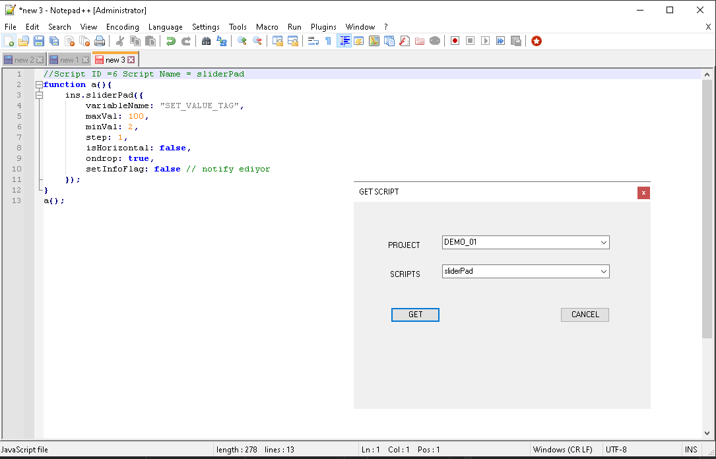Click CANCEL in GET SCRIPT dialog
716x459 pixels.
585,315
